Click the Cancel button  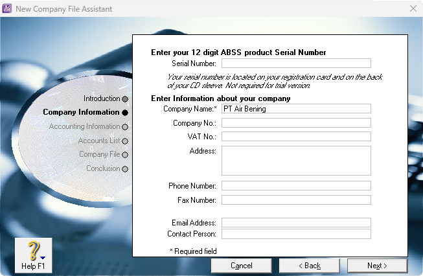pyautogui.click(x=242, y=266)
